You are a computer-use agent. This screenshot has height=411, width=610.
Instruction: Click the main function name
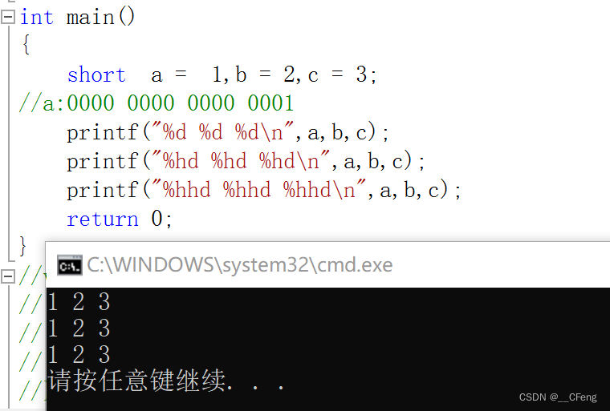[90, 18]
